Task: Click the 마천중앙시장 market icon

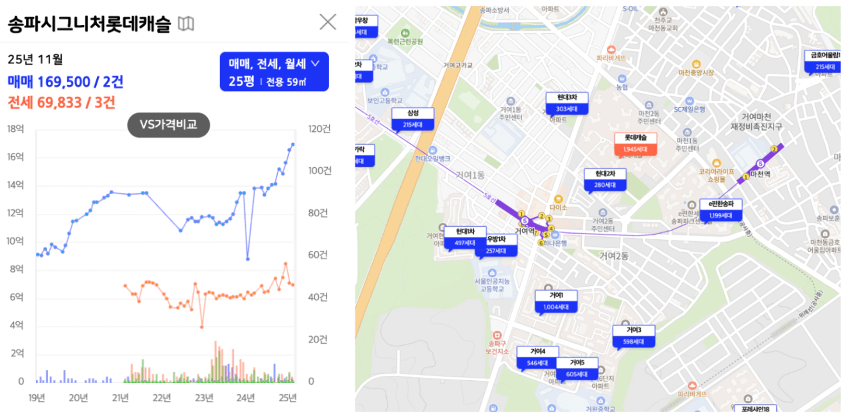Action: tap(697, 64)
